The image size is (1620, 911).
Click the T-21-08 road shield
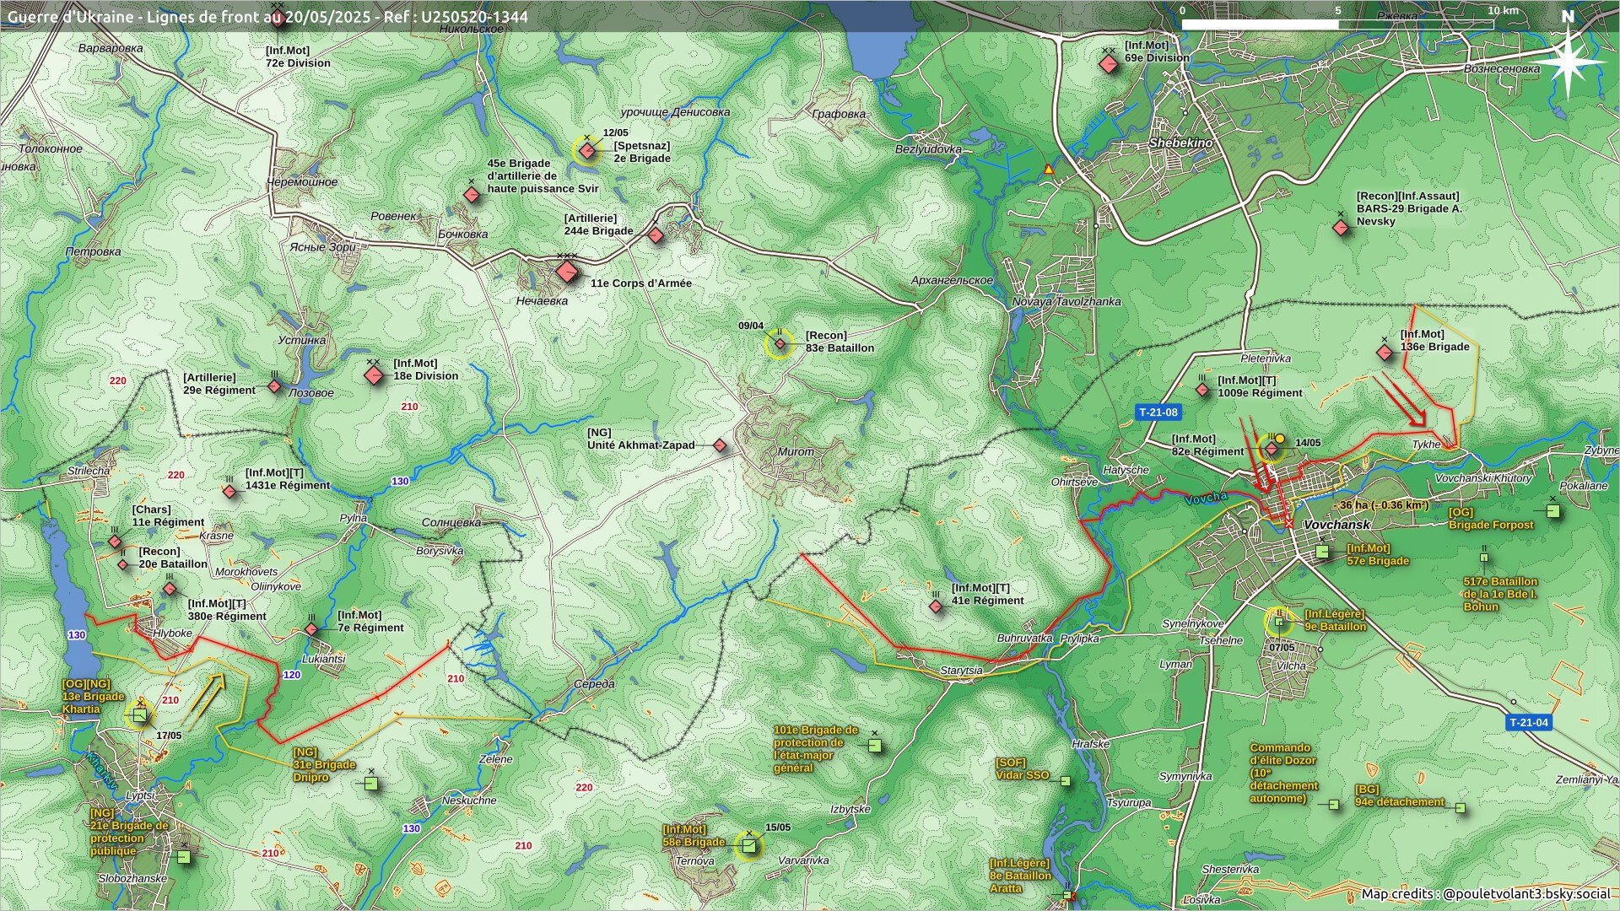1158,412
